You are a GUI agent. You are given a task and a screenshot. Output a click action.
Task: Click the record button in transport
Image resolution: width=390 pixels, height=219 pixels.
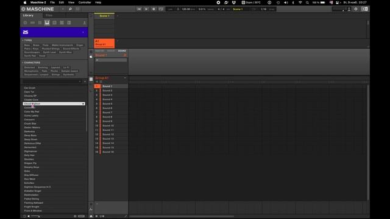click(154, 9)
